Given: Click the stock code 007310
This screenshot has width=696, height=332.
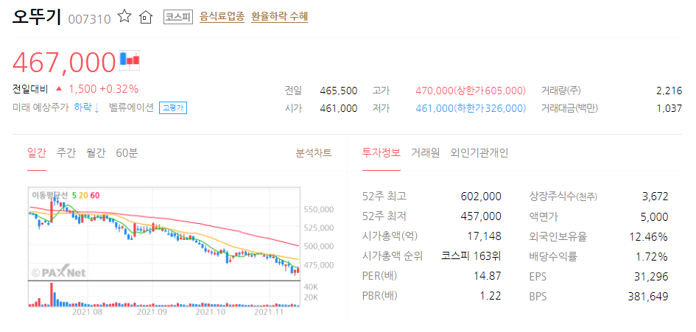Looking at the screenshot, I should pyautogui.click(x=90, y=19).
